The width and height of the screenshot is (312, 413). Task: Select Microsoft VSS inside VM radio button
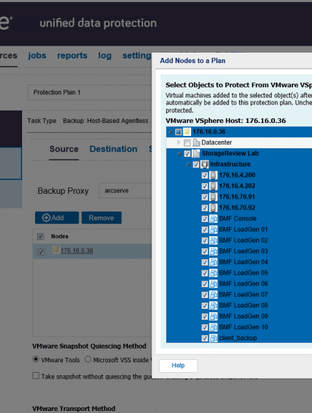[x=88, y=359]
